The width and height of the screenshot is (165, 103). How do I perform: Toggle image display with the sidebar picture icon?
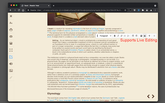11,70
